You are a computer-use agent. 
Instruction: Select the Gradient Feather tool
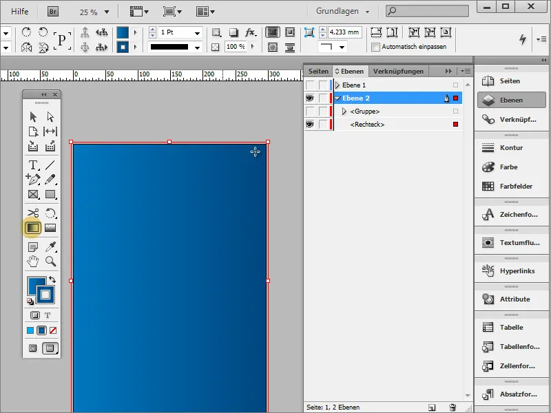coord(51,228)
